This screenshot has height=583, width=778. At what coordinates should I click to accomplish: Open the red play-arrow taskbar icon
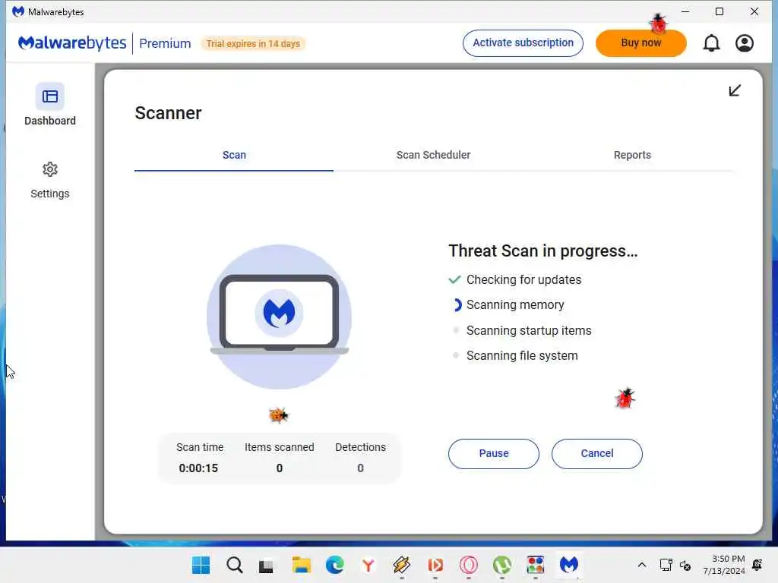point(435,565)
